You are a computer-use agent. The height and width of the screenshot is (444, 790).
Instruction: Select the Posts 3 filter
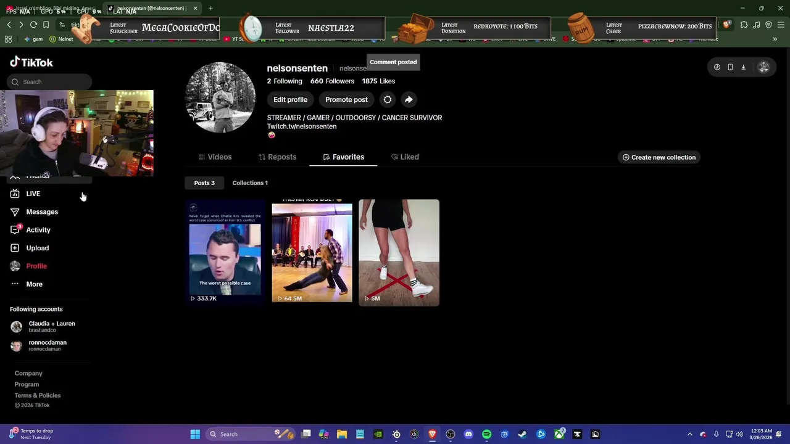(204, 183)
